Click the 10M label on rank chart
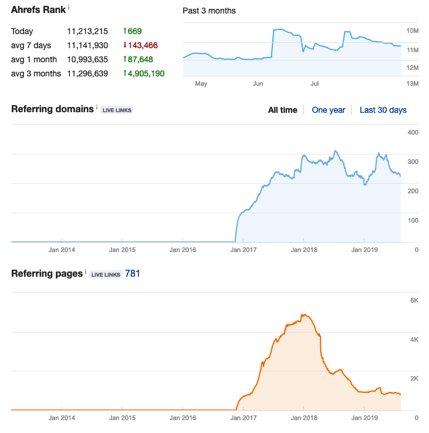The width and height of the screenshot is (429, 433). tap(413, 31)
